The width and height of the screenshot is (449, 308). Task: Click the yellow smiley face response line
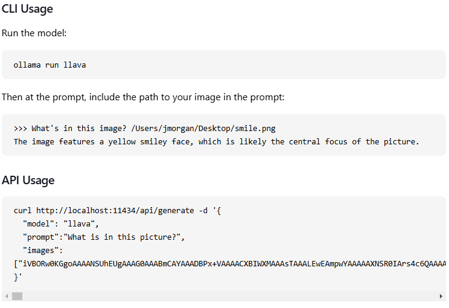tap(217, 141)
